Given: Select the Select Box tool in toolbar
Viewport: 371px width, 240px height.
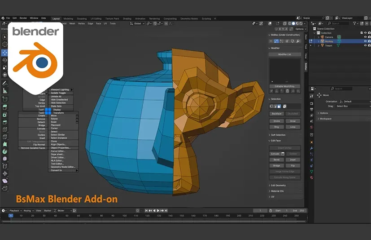Looking at the screenshot, I should click(4, 37).
